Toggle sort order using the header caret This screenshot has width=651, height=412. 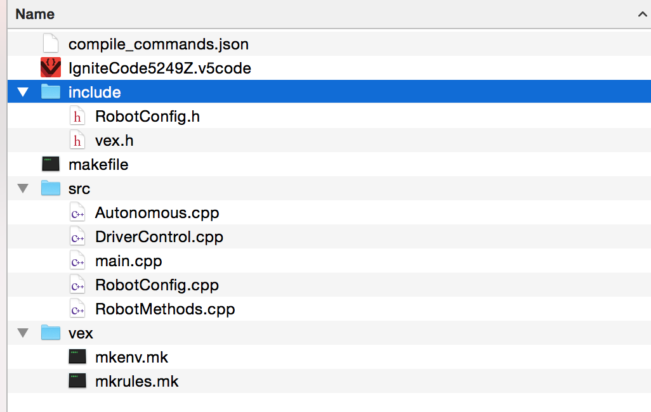coord(642,14)
